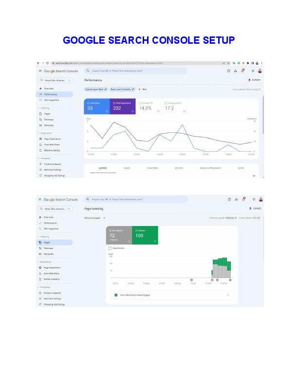Click EXPORT in Performance view

tap(254, 80)
